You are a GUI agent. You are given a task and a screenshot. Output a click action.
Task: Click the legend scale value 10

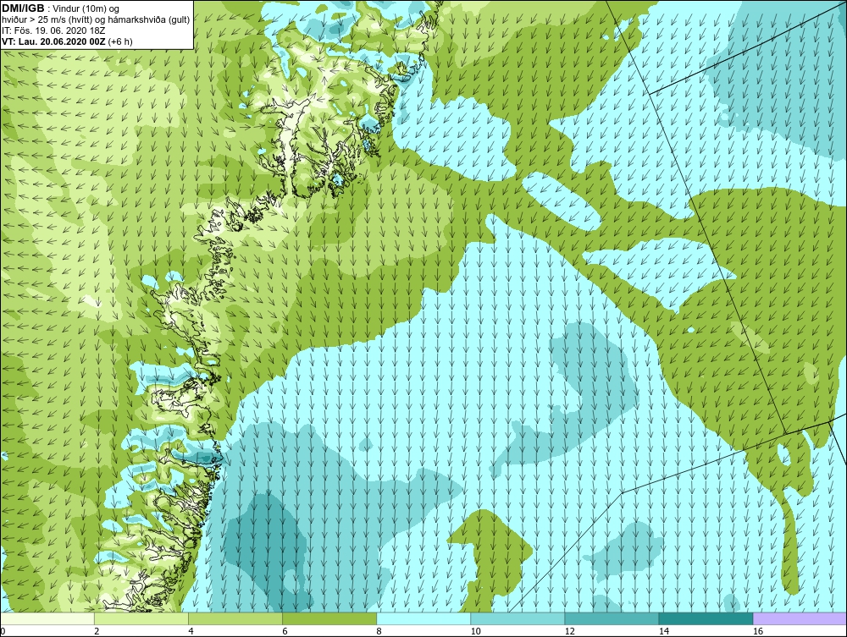tap(475, 631)
